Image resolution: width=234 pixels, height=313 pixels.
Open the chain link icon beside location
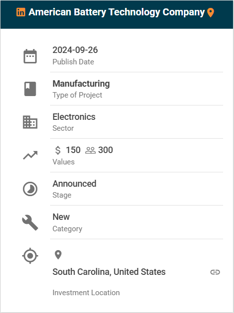(215, 272)
